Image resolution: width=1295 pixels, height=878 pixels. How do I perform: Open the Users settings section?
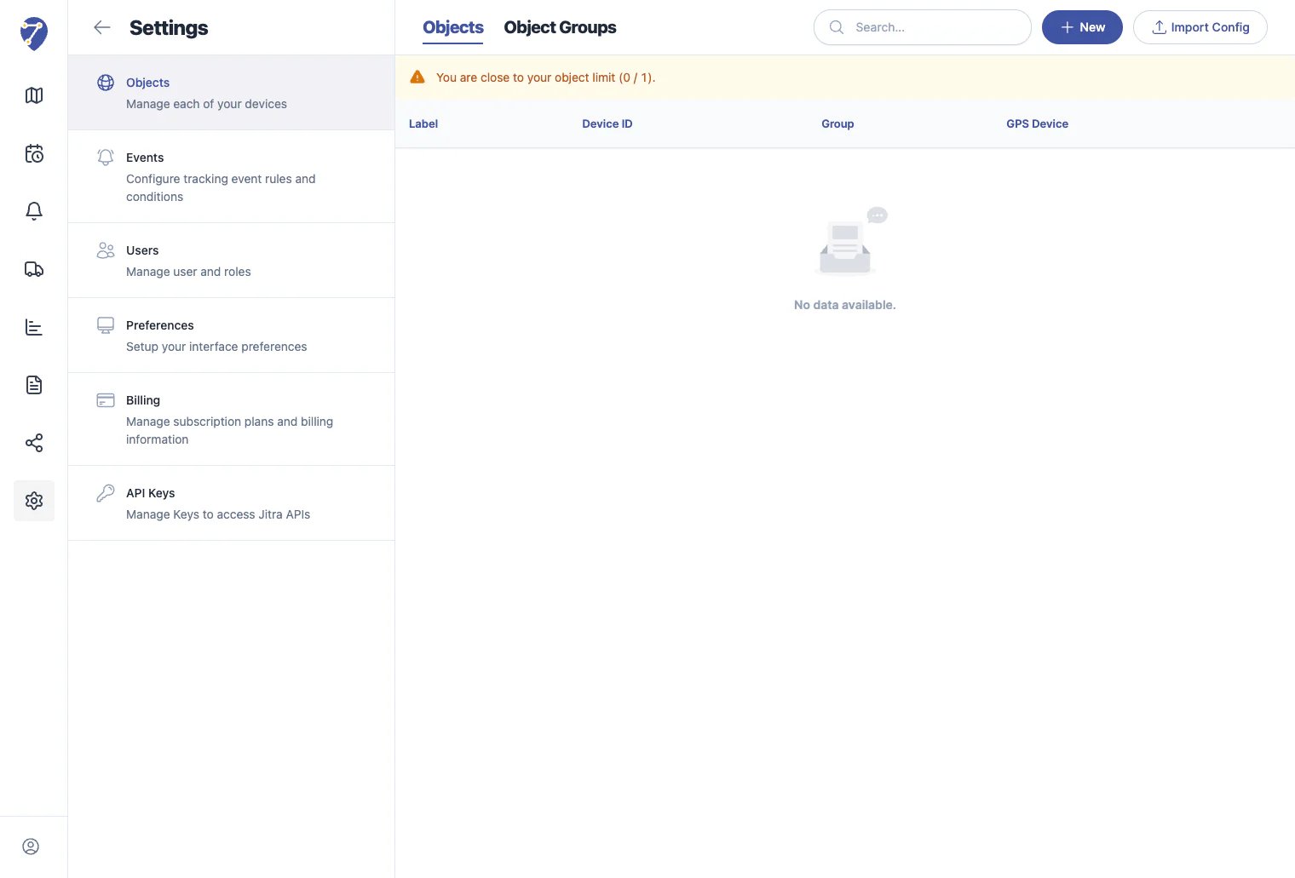tap(231, 261)
